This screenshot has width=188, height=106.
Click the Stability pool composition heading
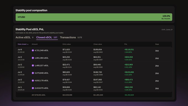click(x=32, y=10)
